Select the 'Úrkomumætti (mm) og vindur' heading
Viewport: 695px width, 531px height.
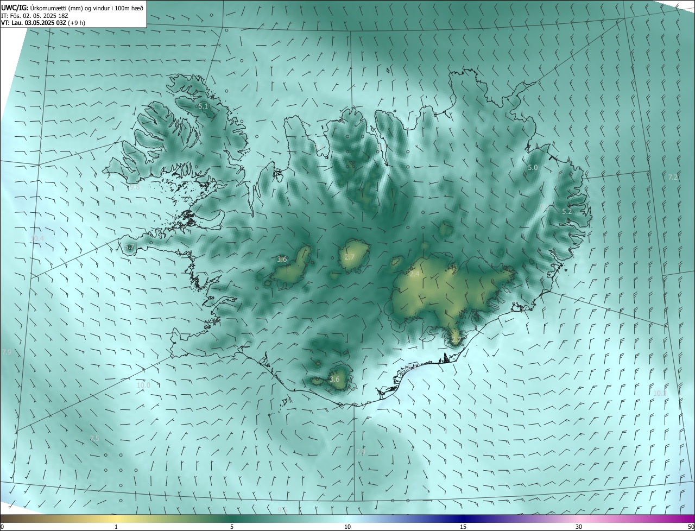[87, 7]
